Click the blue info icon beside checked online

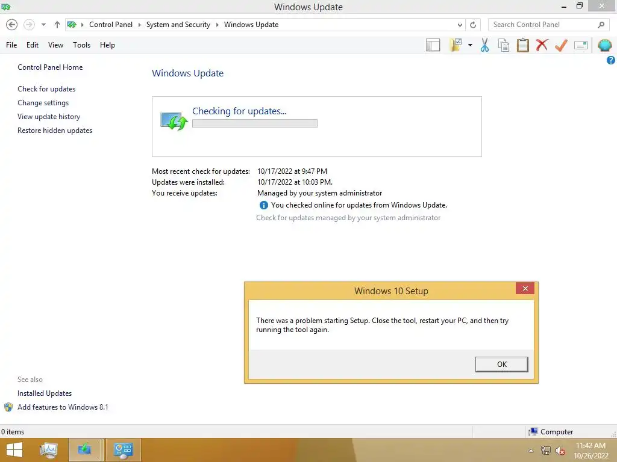pos(264,205)
